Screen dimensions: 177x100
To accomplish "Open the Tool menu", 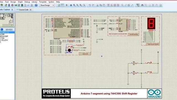I will 7,2.
